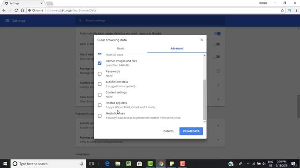
Task: Tick the Content settings checkbox
Action: 100,94
